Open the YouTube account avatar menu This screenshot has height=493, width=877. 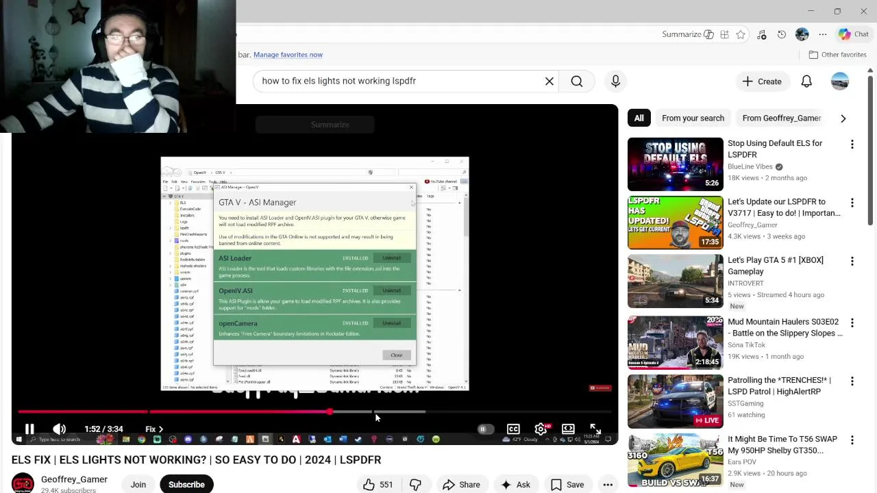[840, 81]
